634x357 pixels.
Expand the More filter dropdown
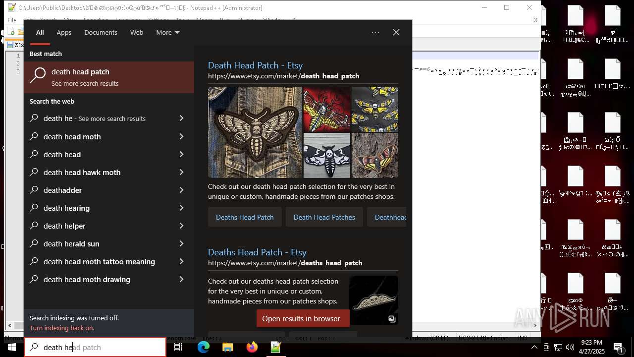(x=168, y=32)
